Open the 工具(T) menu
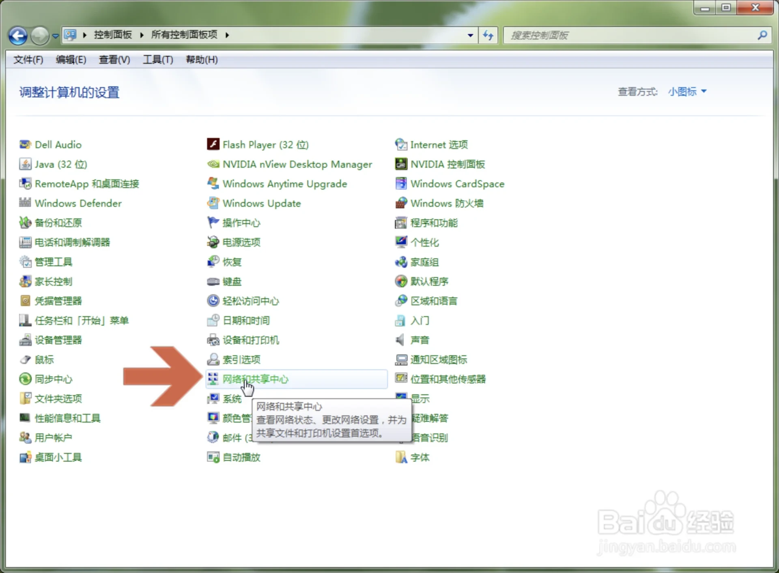 pos(158,60)
